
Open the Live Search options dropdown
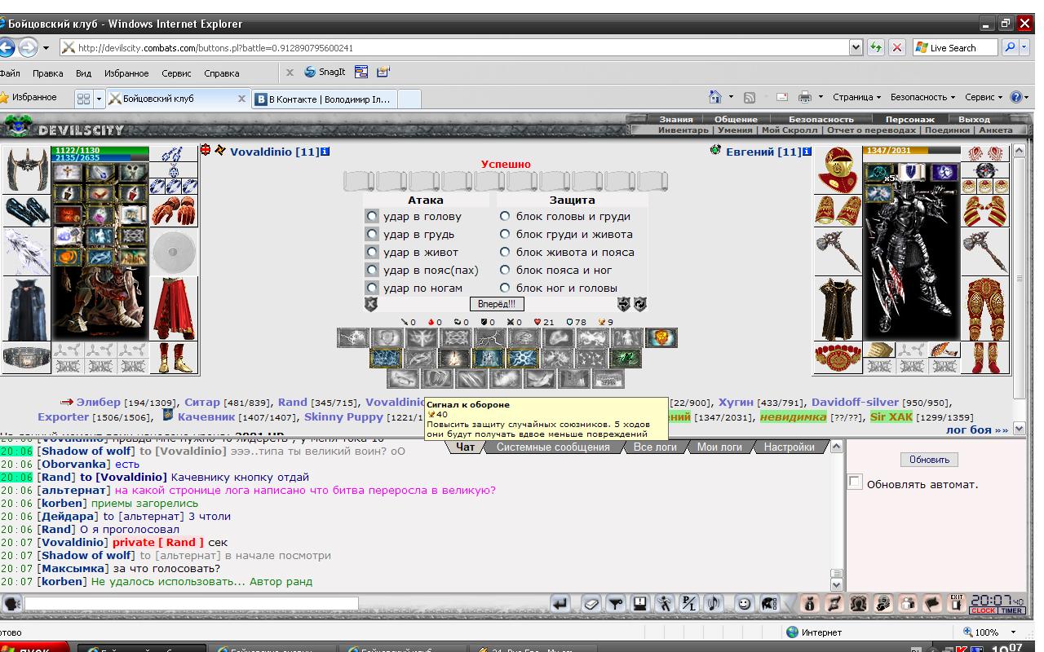coord(1026,47)
